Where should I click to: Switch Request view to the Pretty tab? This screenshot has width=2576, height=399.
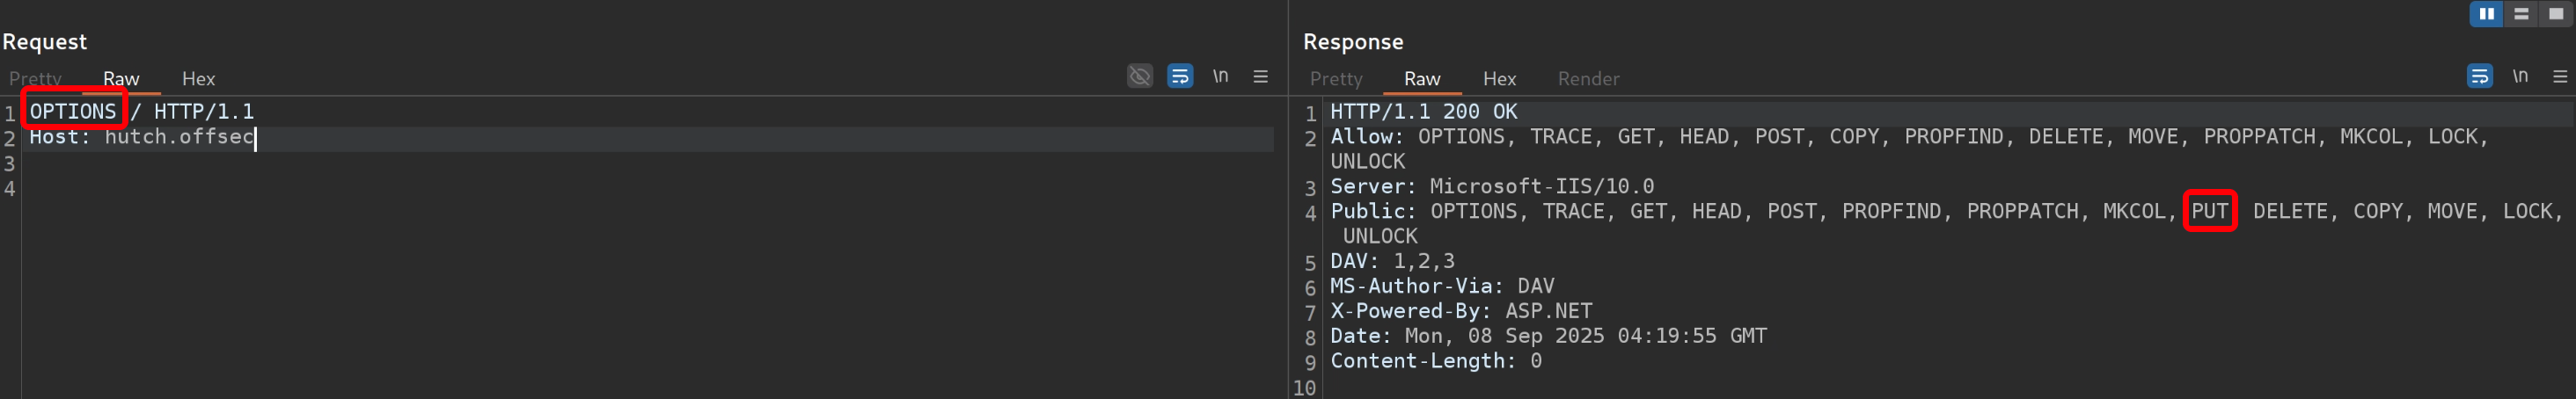pos(35,79)
